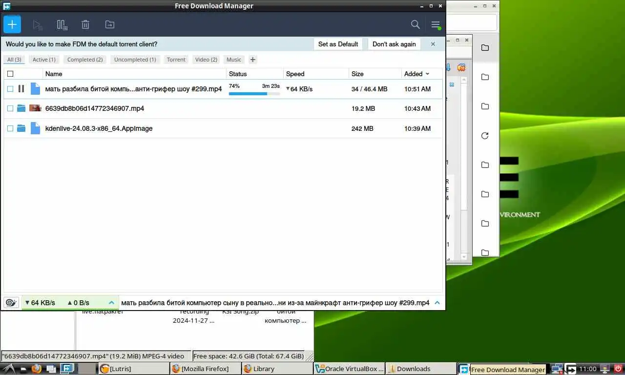Open speed dropdown arrow beside 64 KB/s in row

[288, 89]
